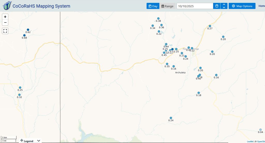
Task: Click the CoCoRaHS logo icon
Action: (x=7, y=6)
